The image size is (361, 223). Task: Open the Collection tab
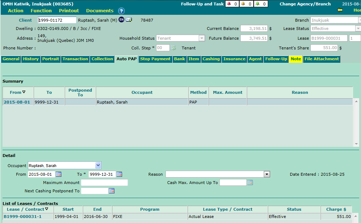pos(102,59)
